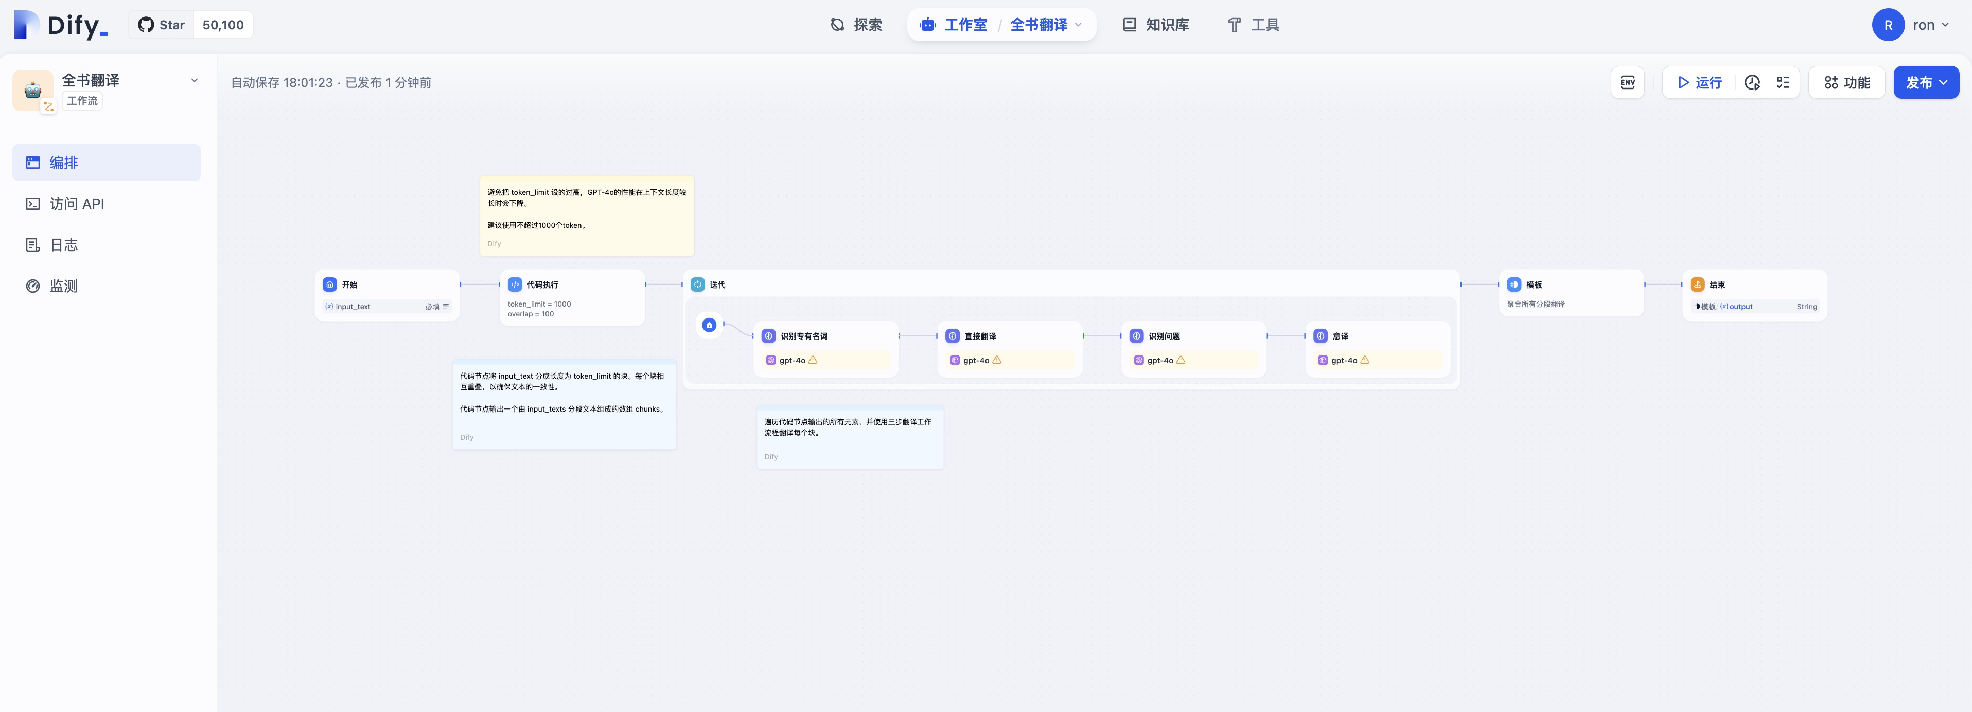Click the code execution node icon
Viewport: 1972px width, 712px height.
515,284
